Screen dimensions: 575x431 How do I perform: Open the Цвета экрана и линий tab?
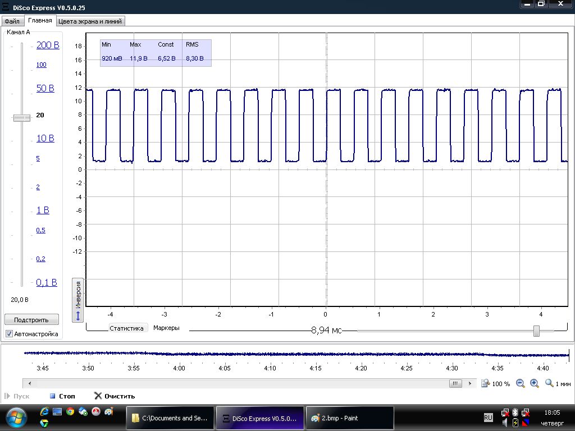click(x=90, y=21)
